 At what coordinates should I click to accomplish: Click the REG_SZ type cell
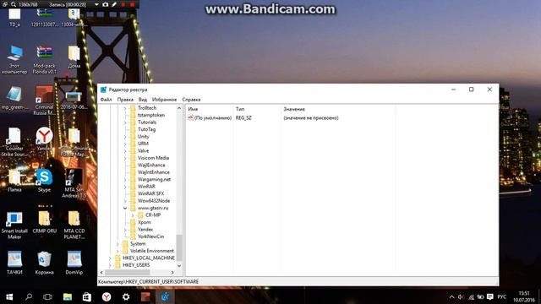pos(243,118)
